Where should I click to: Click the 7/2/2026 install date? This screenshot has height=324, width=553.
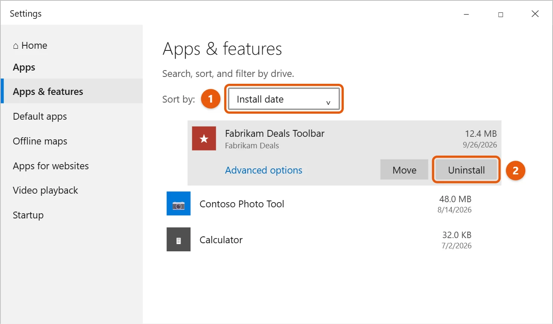457,246
